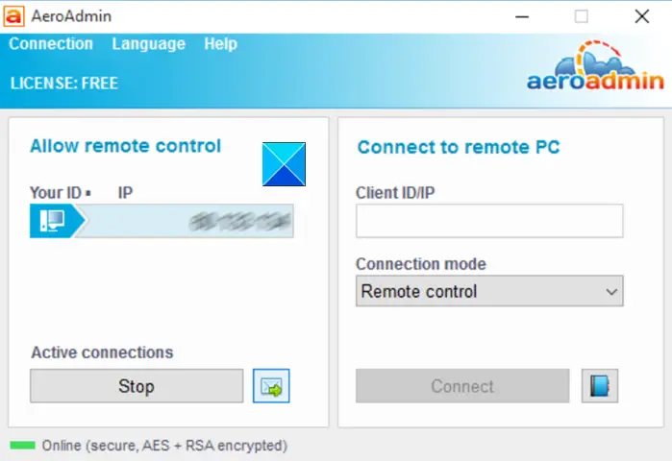Click the send ID by email icon
672x461 pixels.
click(x=271, y=386)
